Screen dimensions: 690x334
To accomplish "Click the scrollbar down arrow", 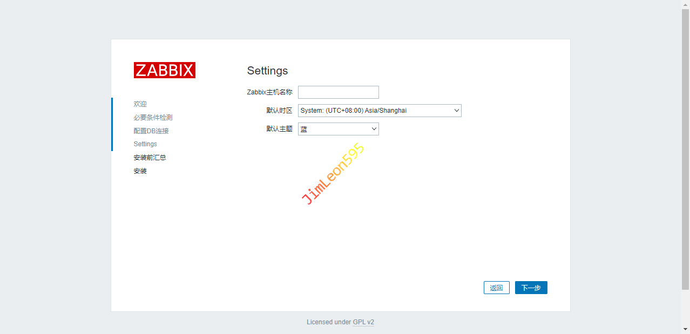I will pyautogui.click(x=685, y=329).
